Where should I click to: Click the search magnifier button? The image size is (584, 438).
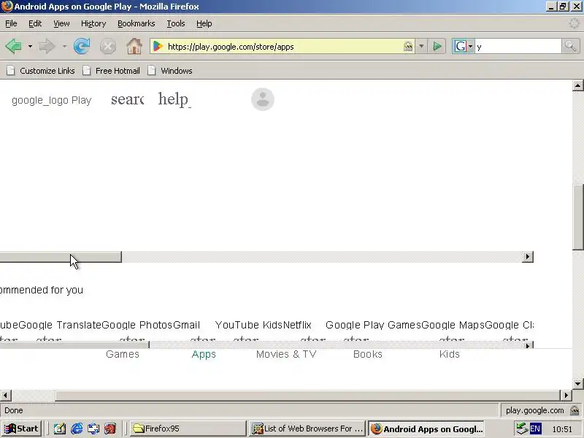tap(570, 47)
